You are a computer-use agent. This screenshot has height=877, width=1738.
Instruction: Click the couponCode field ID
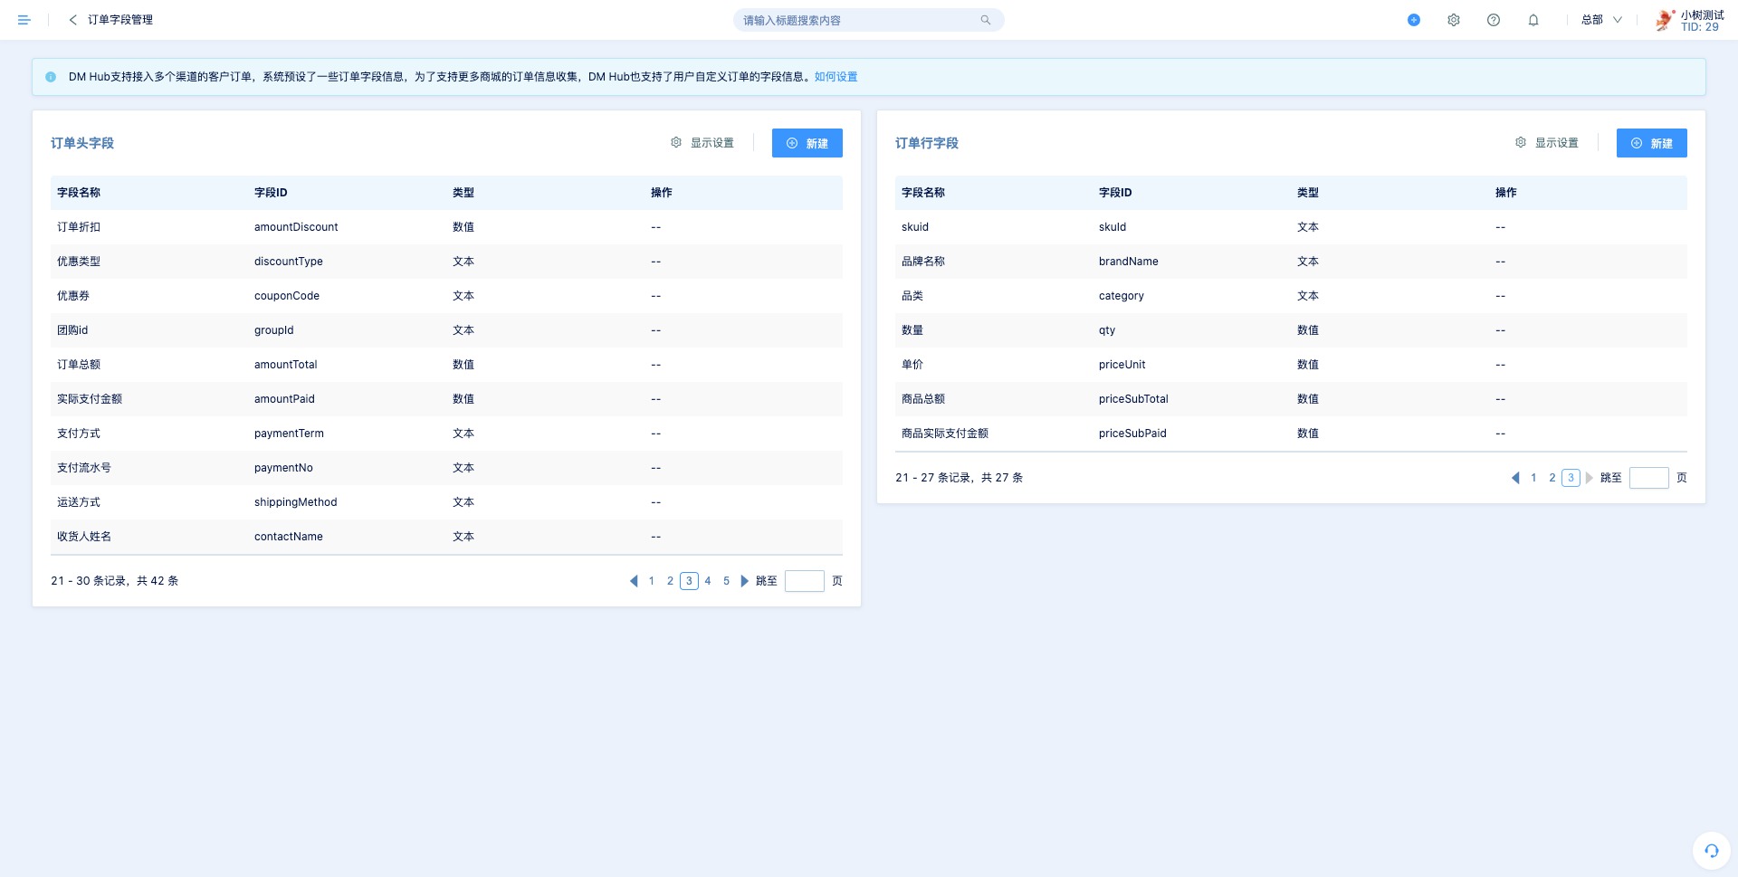coord(287,296)
